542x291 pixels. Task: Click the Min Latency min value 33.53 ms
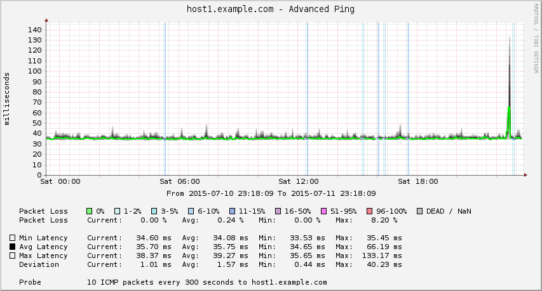click(x=308, y=238)
